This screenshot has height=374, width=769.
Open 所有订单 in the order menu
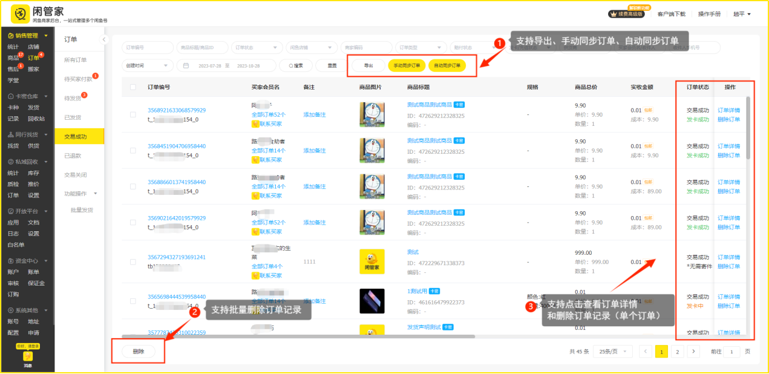(76, 60)
